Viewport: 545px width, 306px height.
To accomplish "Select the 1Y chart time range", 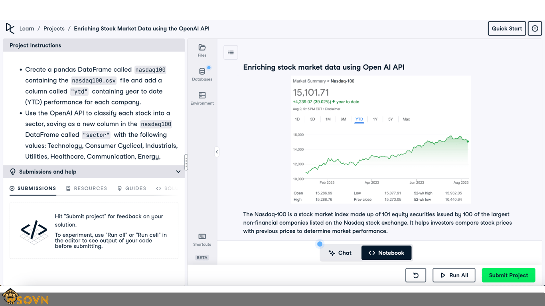I will tap(375, 119).
